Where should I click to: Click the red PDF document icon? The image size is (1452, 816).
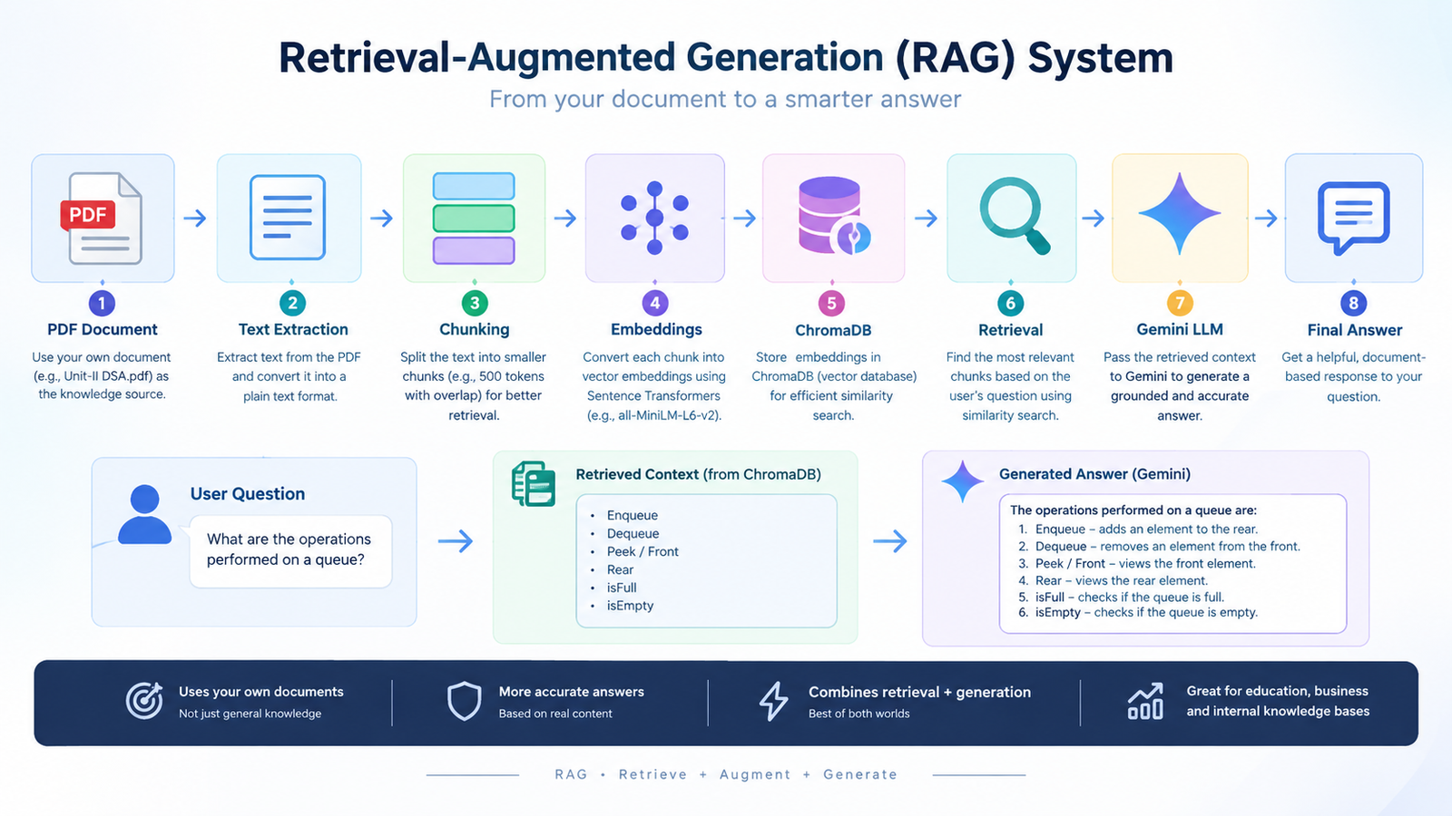(102, 219)
